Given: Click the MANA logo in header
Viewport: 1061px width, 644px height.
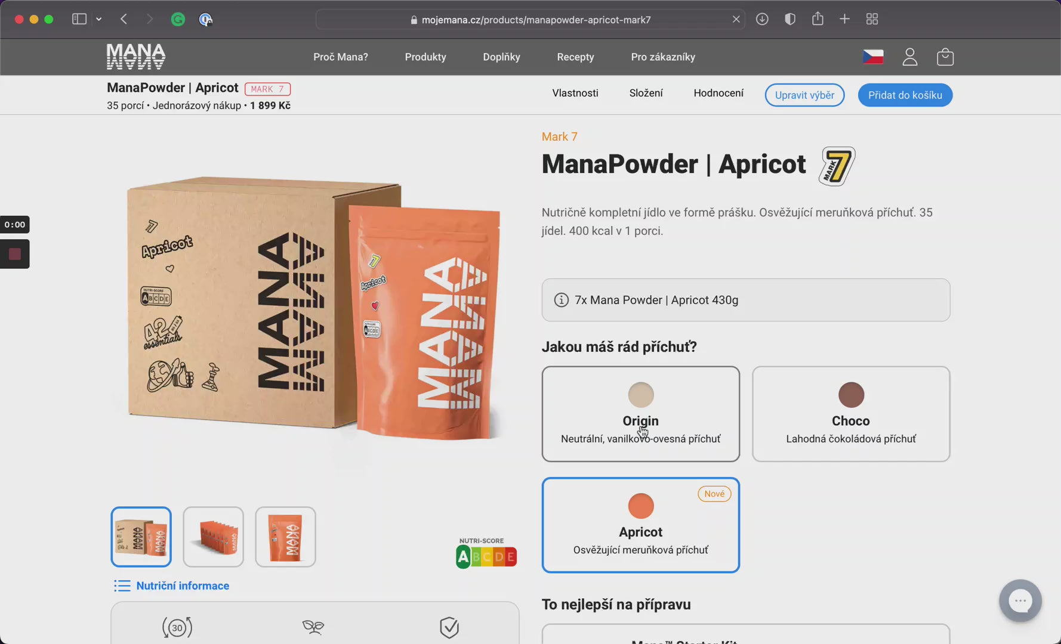Looking at the screenshot, I should coord(136,57).
